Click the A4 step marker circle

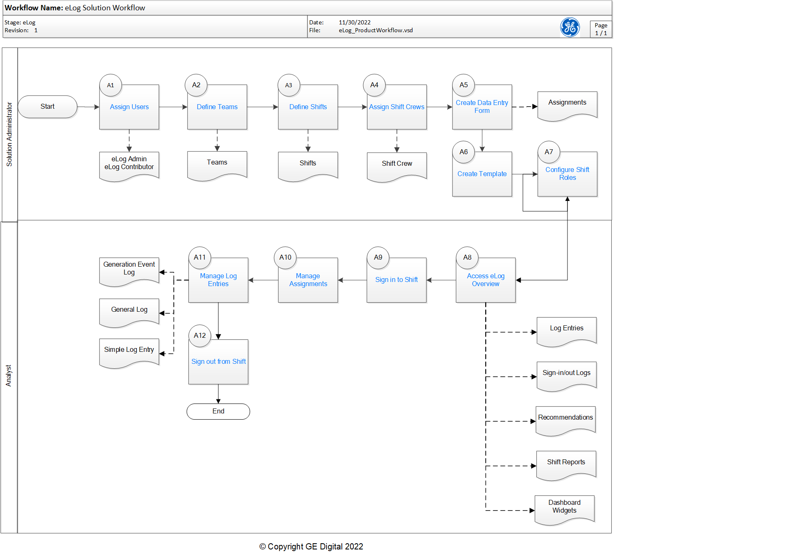[x=374, y=85]
